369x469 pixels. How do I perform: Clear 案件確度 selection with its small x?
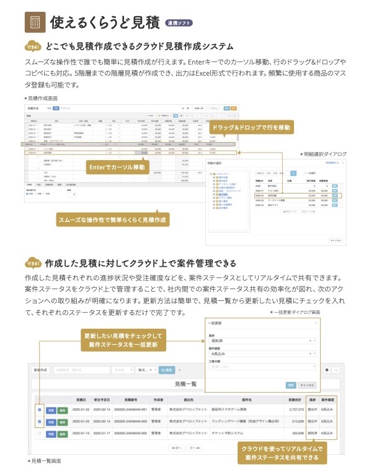pyautogui.click(x=310, y=354)
